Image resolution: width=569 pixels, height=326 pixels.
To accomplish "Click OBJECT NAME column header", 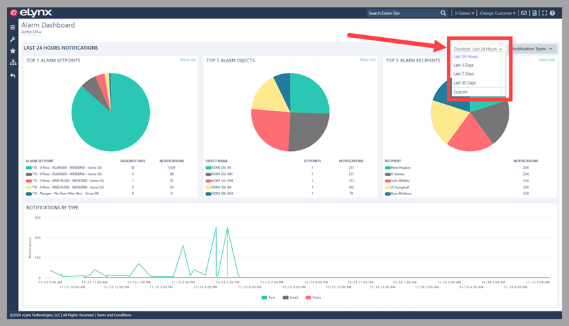I will (216, 161).
